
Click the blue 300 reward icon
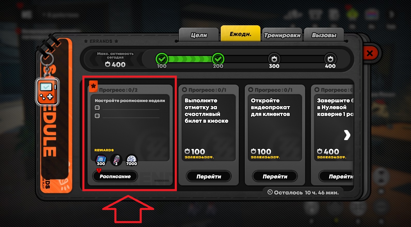pyautogui.click(x=101, y=160)
